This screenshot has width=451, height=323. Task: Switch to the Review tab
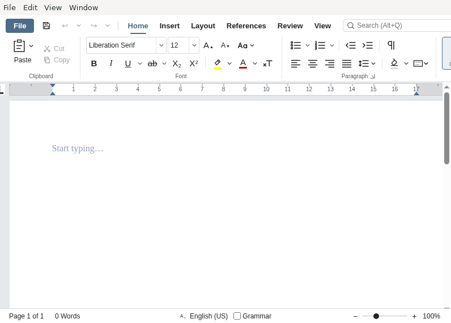tap(290, 26)
